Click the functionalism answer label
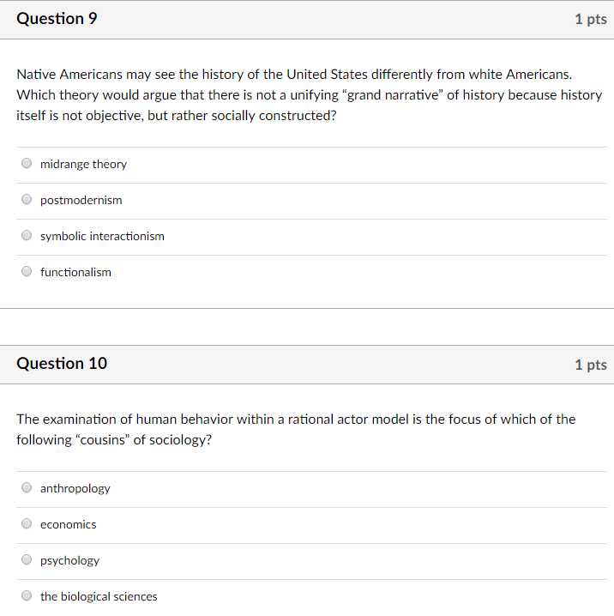614x616 pixels. point(75,272)
